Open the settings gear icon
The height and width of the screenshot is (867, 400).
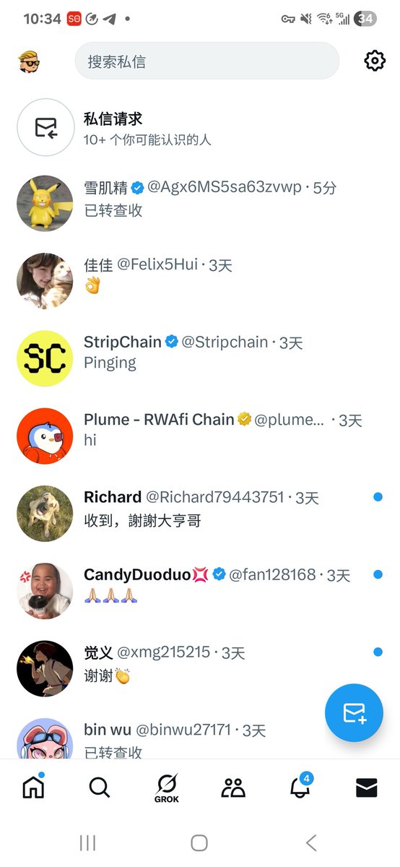375,61
